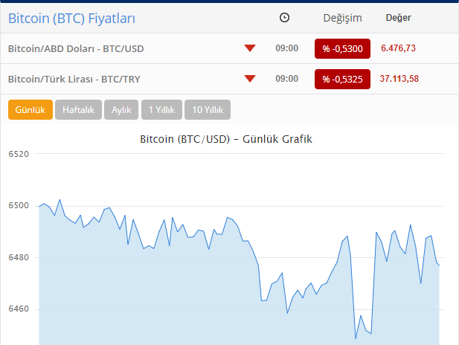Click the 09:00 time in BTC/TRY row

tap(287, 78)
